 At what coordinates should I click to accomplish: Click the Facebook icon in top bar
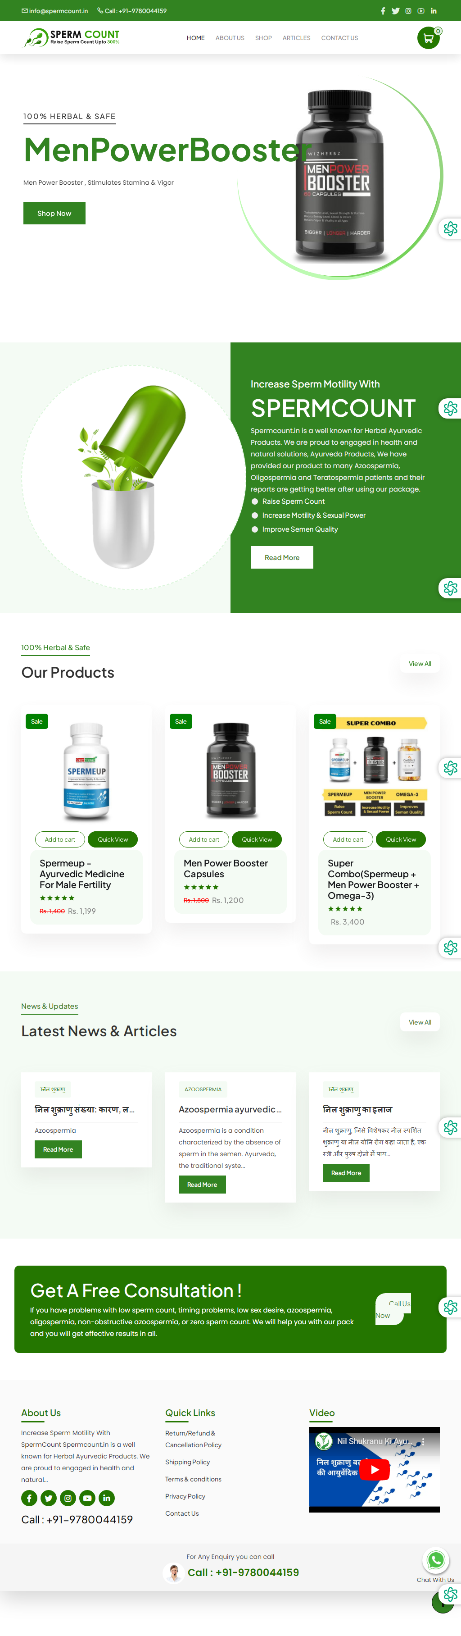tap(383, 11)
